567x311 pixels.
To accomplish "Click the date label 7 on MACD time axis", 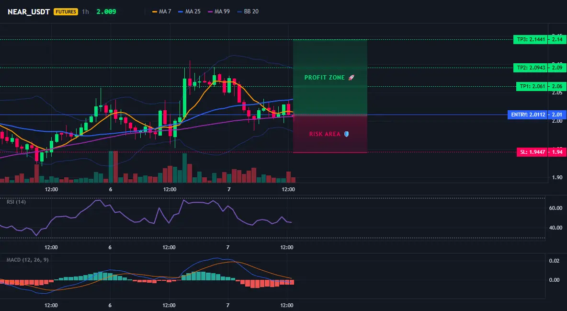I will [228, 305].
